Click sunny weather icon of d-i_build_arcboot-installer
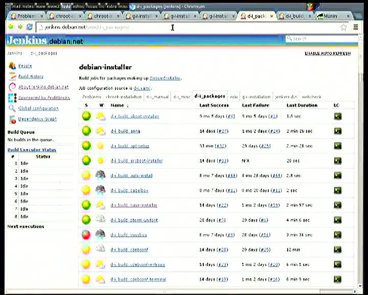 (101, 160)
